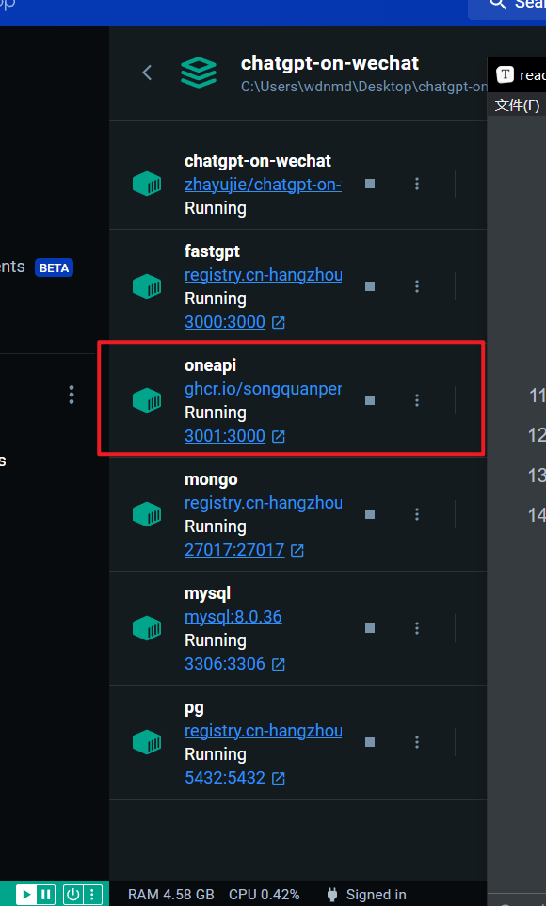The height and width of the screenshot is (906, 546).
Task: Resume Docker engine with play button
Action: click(x=26, y=895)
